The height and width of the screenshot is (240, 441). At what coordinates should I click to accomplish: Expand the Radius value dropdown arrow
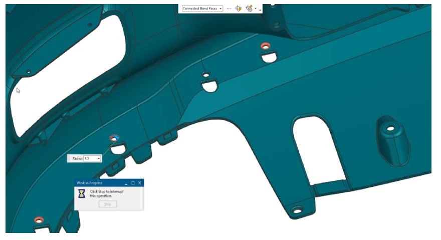[x=99, y=158]
